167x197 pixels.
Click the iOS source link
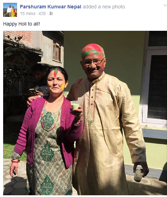coord(42,13)
